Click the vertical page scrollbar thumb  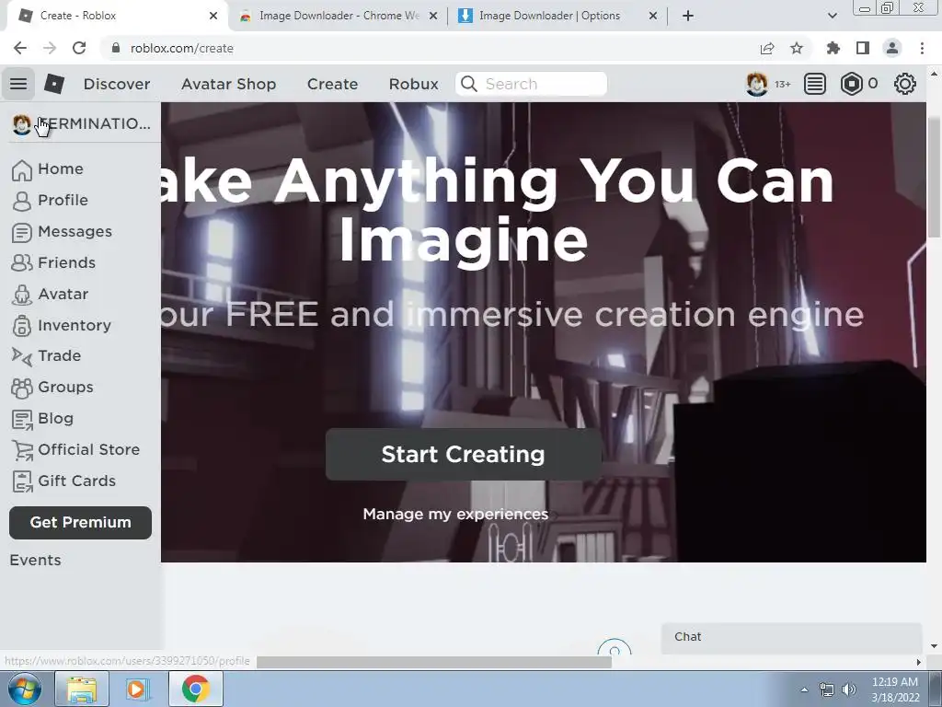tap(934, 178)
